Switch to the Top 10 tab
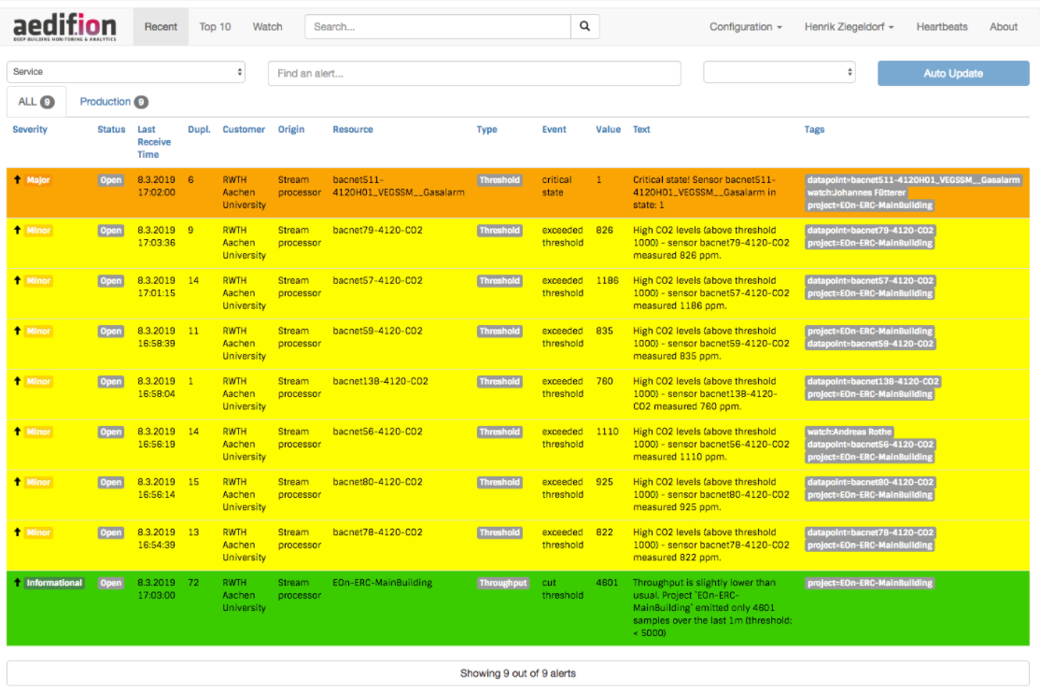The width and height of the screenshot is (1040, 694). 215,27
